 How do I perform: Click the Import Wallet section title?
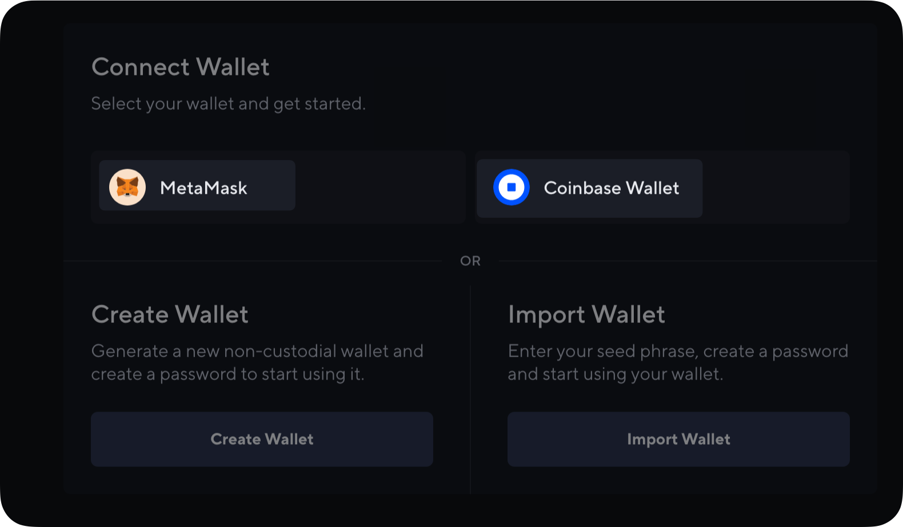[587, 314]
